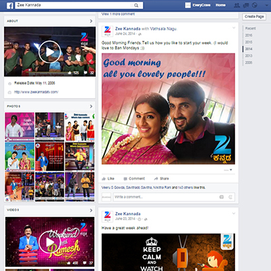Click the Vathsala Nagu tagged name

163,28
